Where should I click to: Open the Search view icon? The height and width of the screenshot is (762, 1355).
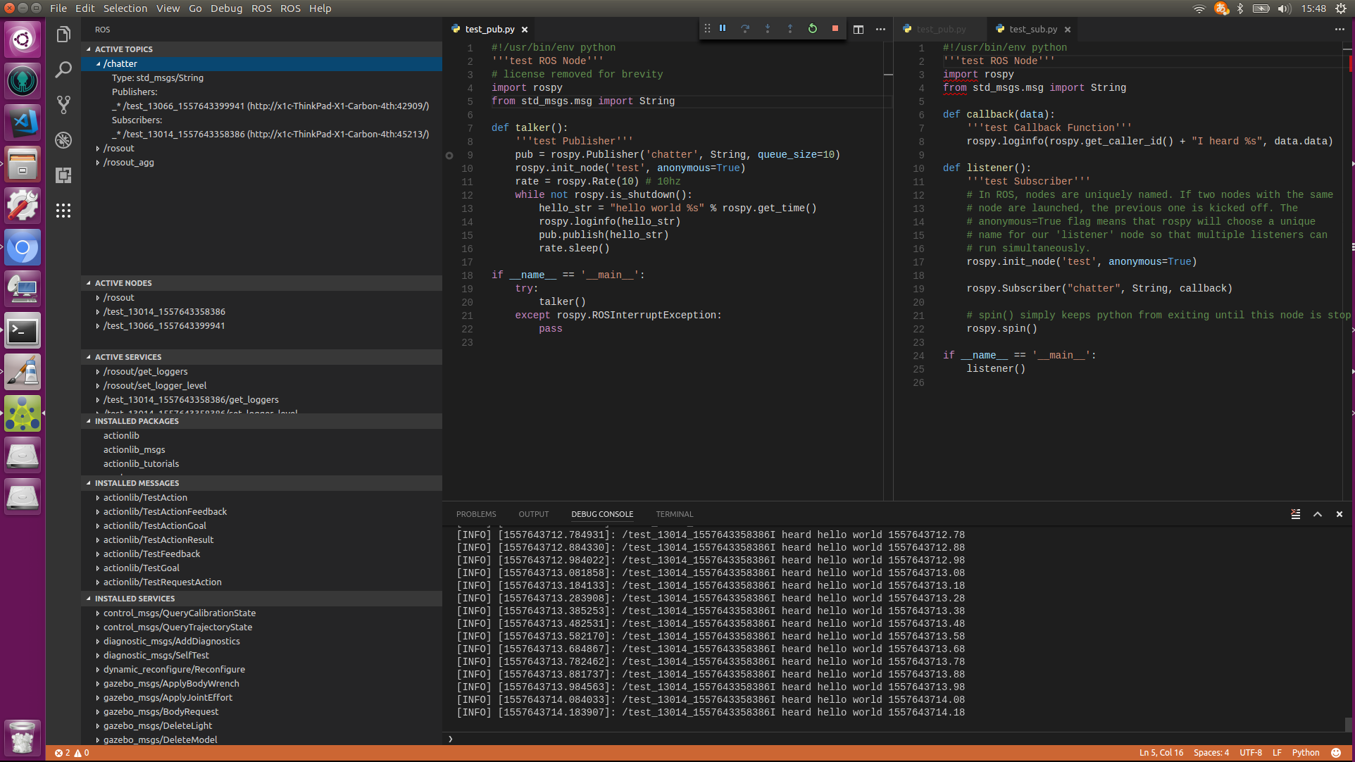[63, 70]
